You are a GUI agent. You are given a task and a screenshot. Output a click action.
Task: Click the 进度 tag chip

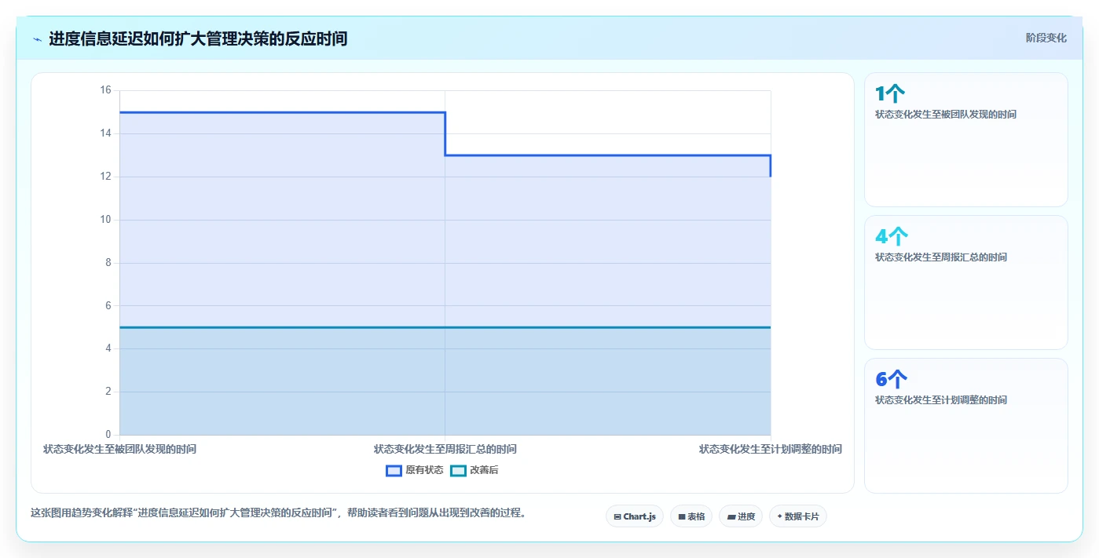pos(741,516)
